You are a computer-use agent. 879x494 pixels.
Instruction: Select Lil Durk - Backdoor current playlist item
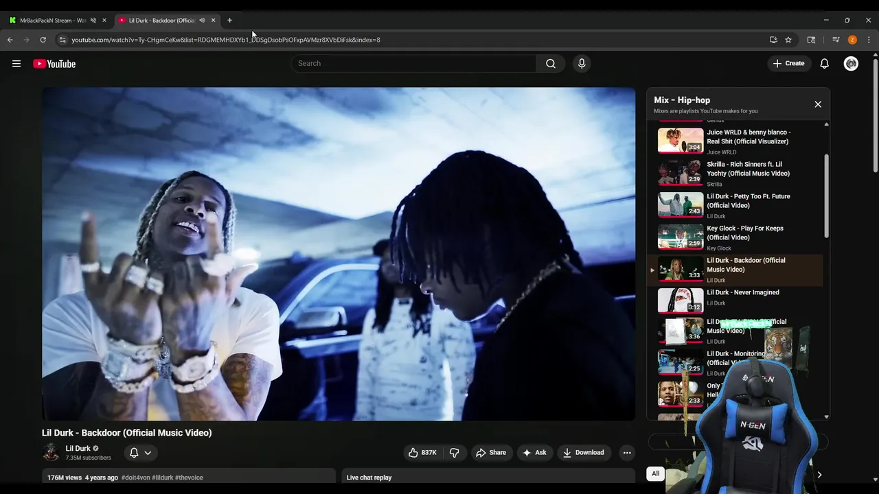coord(735,270)
